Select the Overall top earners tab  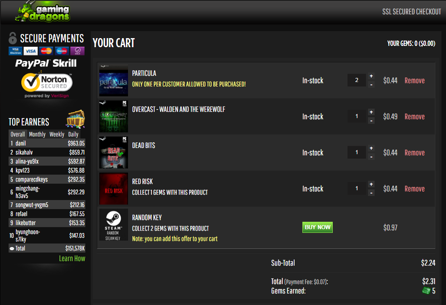[18, 134]
